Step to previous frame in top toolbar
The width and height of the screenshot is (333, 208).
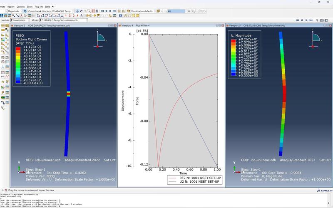[106, 11]
